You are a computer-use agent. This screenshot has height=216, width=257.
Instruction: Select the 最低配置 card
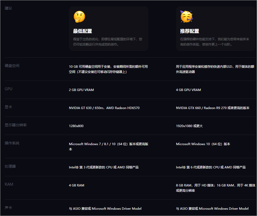[108, 28]
